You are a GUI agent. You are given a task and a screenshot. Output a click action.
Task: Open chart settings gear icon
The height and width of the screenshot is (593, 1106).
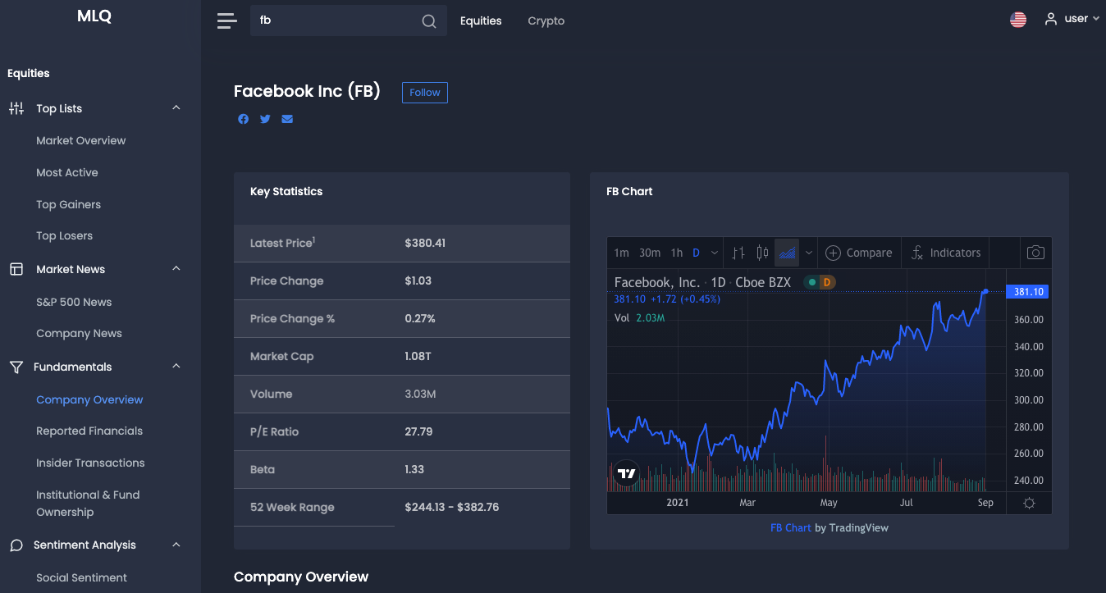click(x=1030, y=503)
